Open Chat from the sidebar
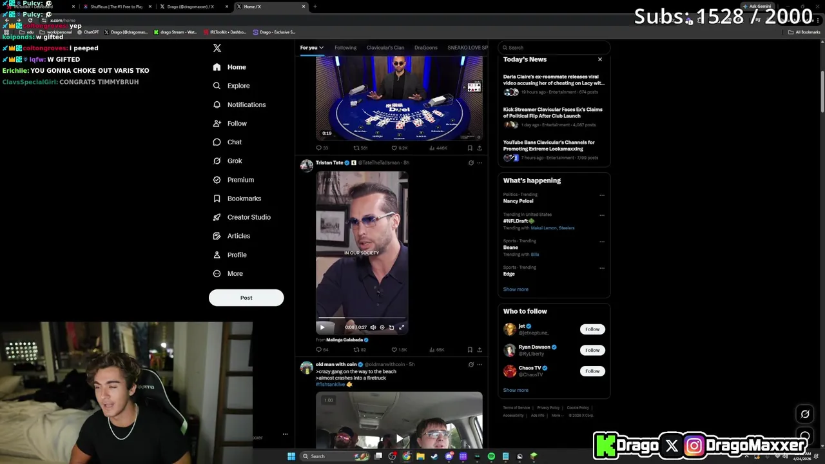Screen dimensions: 825x464 click(228, 142)
